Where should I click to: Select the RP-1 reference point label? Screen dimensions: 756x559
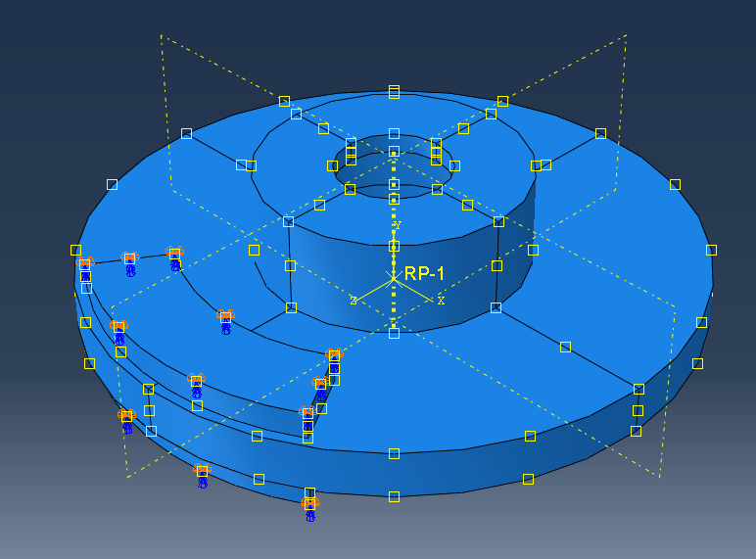(424, 274)
